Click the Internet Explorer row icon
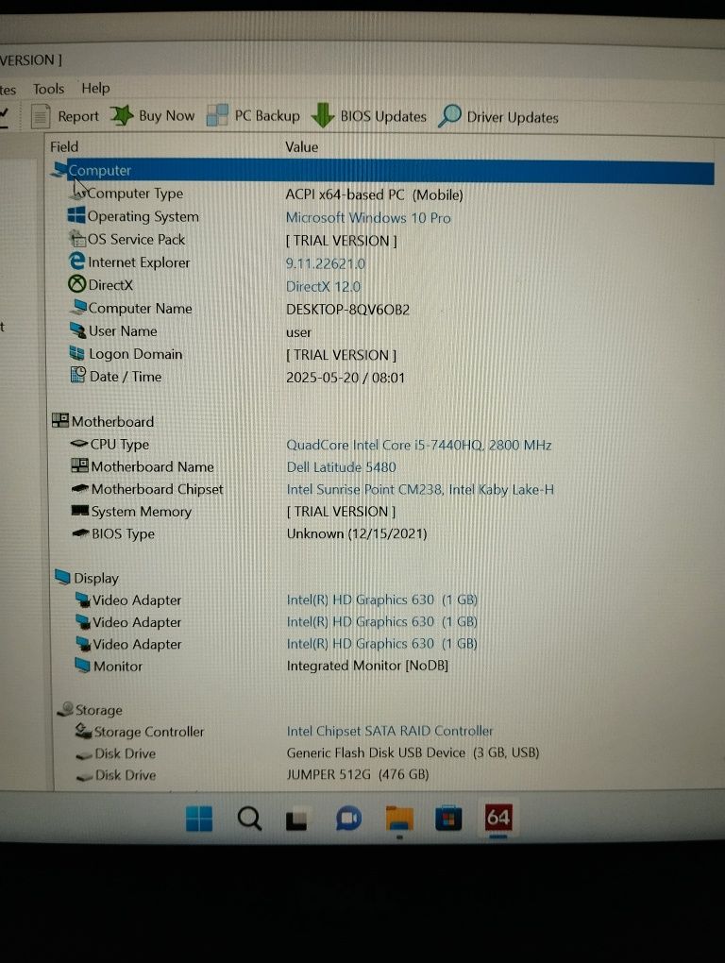 pos(76,261)
